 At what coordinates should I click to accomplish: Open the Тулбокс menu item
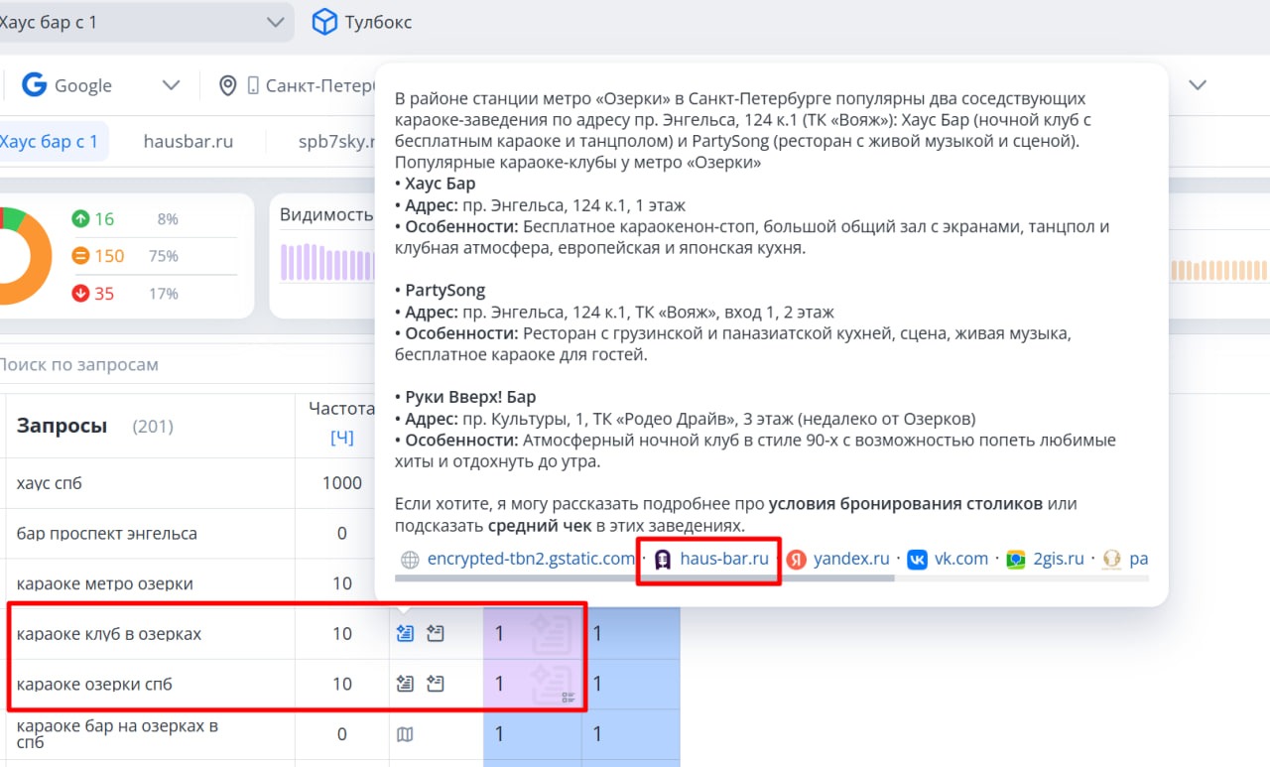coord(378,22)
